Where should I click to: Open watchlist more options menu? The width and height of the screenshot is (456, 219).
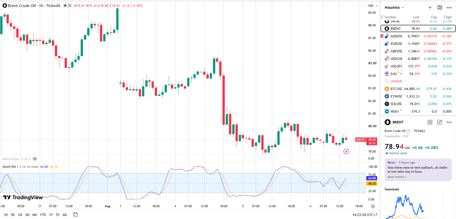[x=449, y=8]
